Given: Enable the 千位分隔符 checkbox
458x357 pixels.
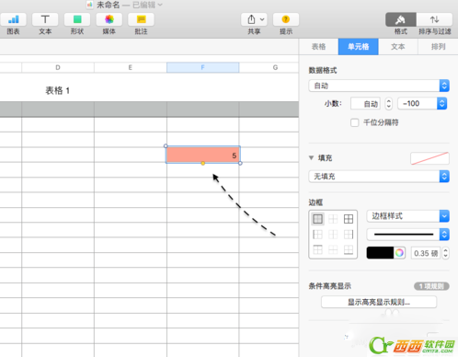Looking at the screenshot, I should [355, 122].
